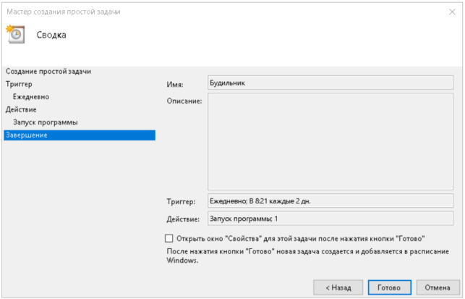The image size is (465, 299).
Task: Select the 'Действие' step in sidebar
Action: [x=21, y=109]
